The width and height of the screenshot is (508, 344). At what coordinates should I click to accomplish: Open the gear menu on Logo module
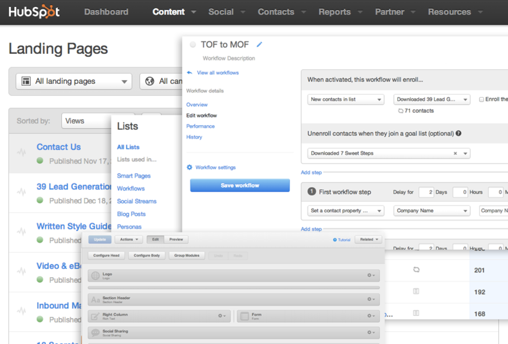(371, 275)
